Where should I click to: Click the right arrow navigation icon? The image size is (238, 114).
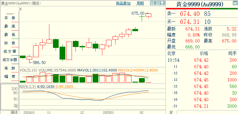(158, 3)
